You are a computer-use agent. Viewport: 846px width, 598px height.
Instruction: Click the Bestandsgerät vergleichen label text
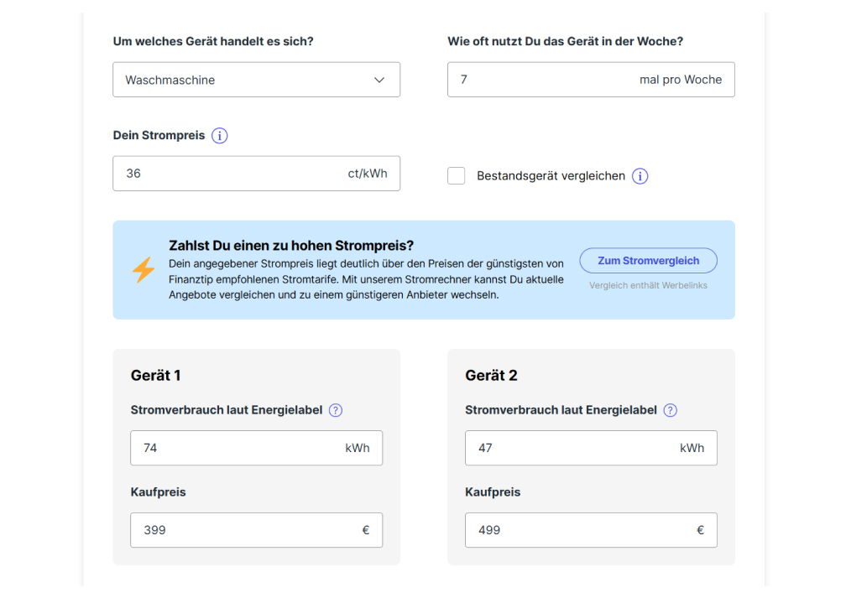click(x=551, y=176)
